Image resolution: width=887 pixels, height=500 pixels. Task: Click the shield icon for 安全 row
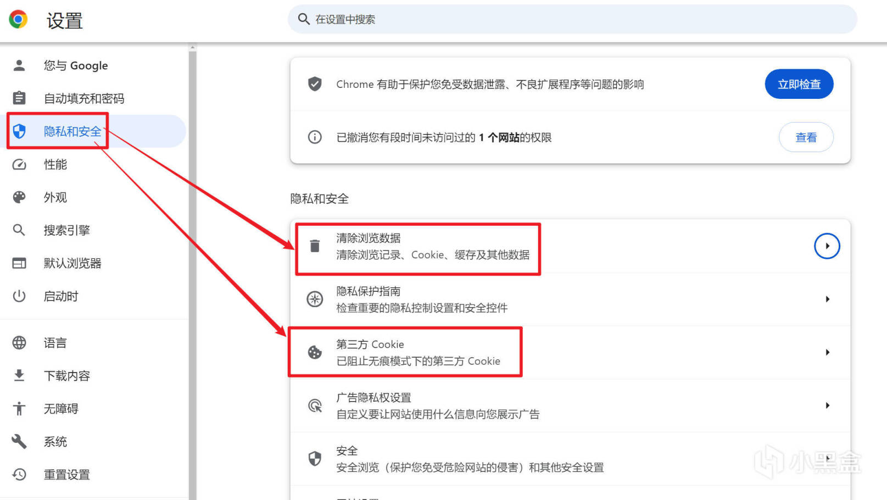pos(315,458)
